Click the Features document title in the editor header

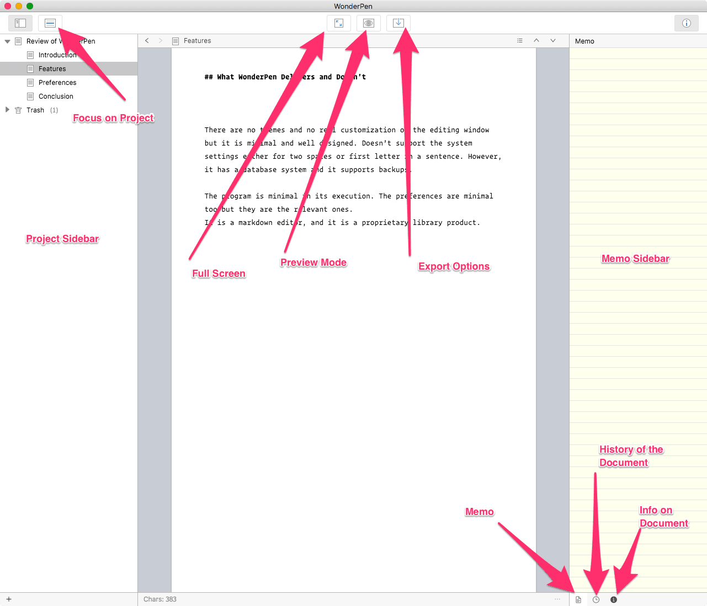[197, 41]
